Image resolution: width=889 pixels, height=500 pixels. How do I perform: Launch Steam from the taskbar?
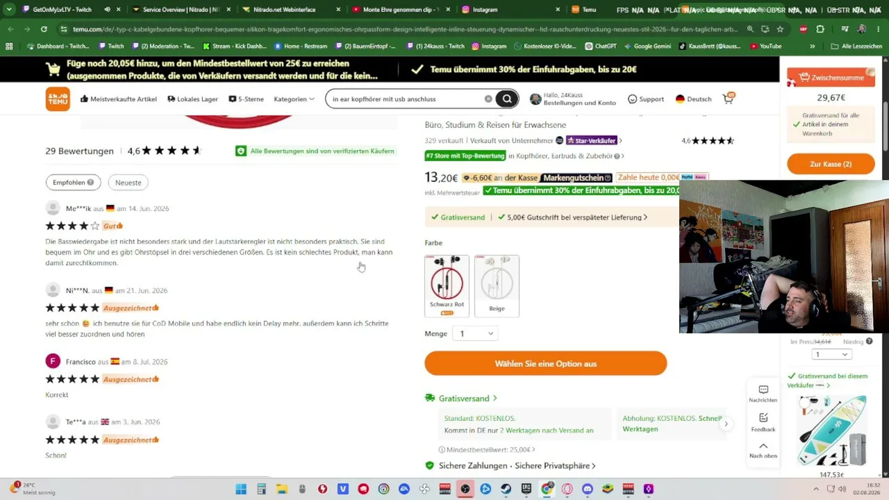coord(506,489)
